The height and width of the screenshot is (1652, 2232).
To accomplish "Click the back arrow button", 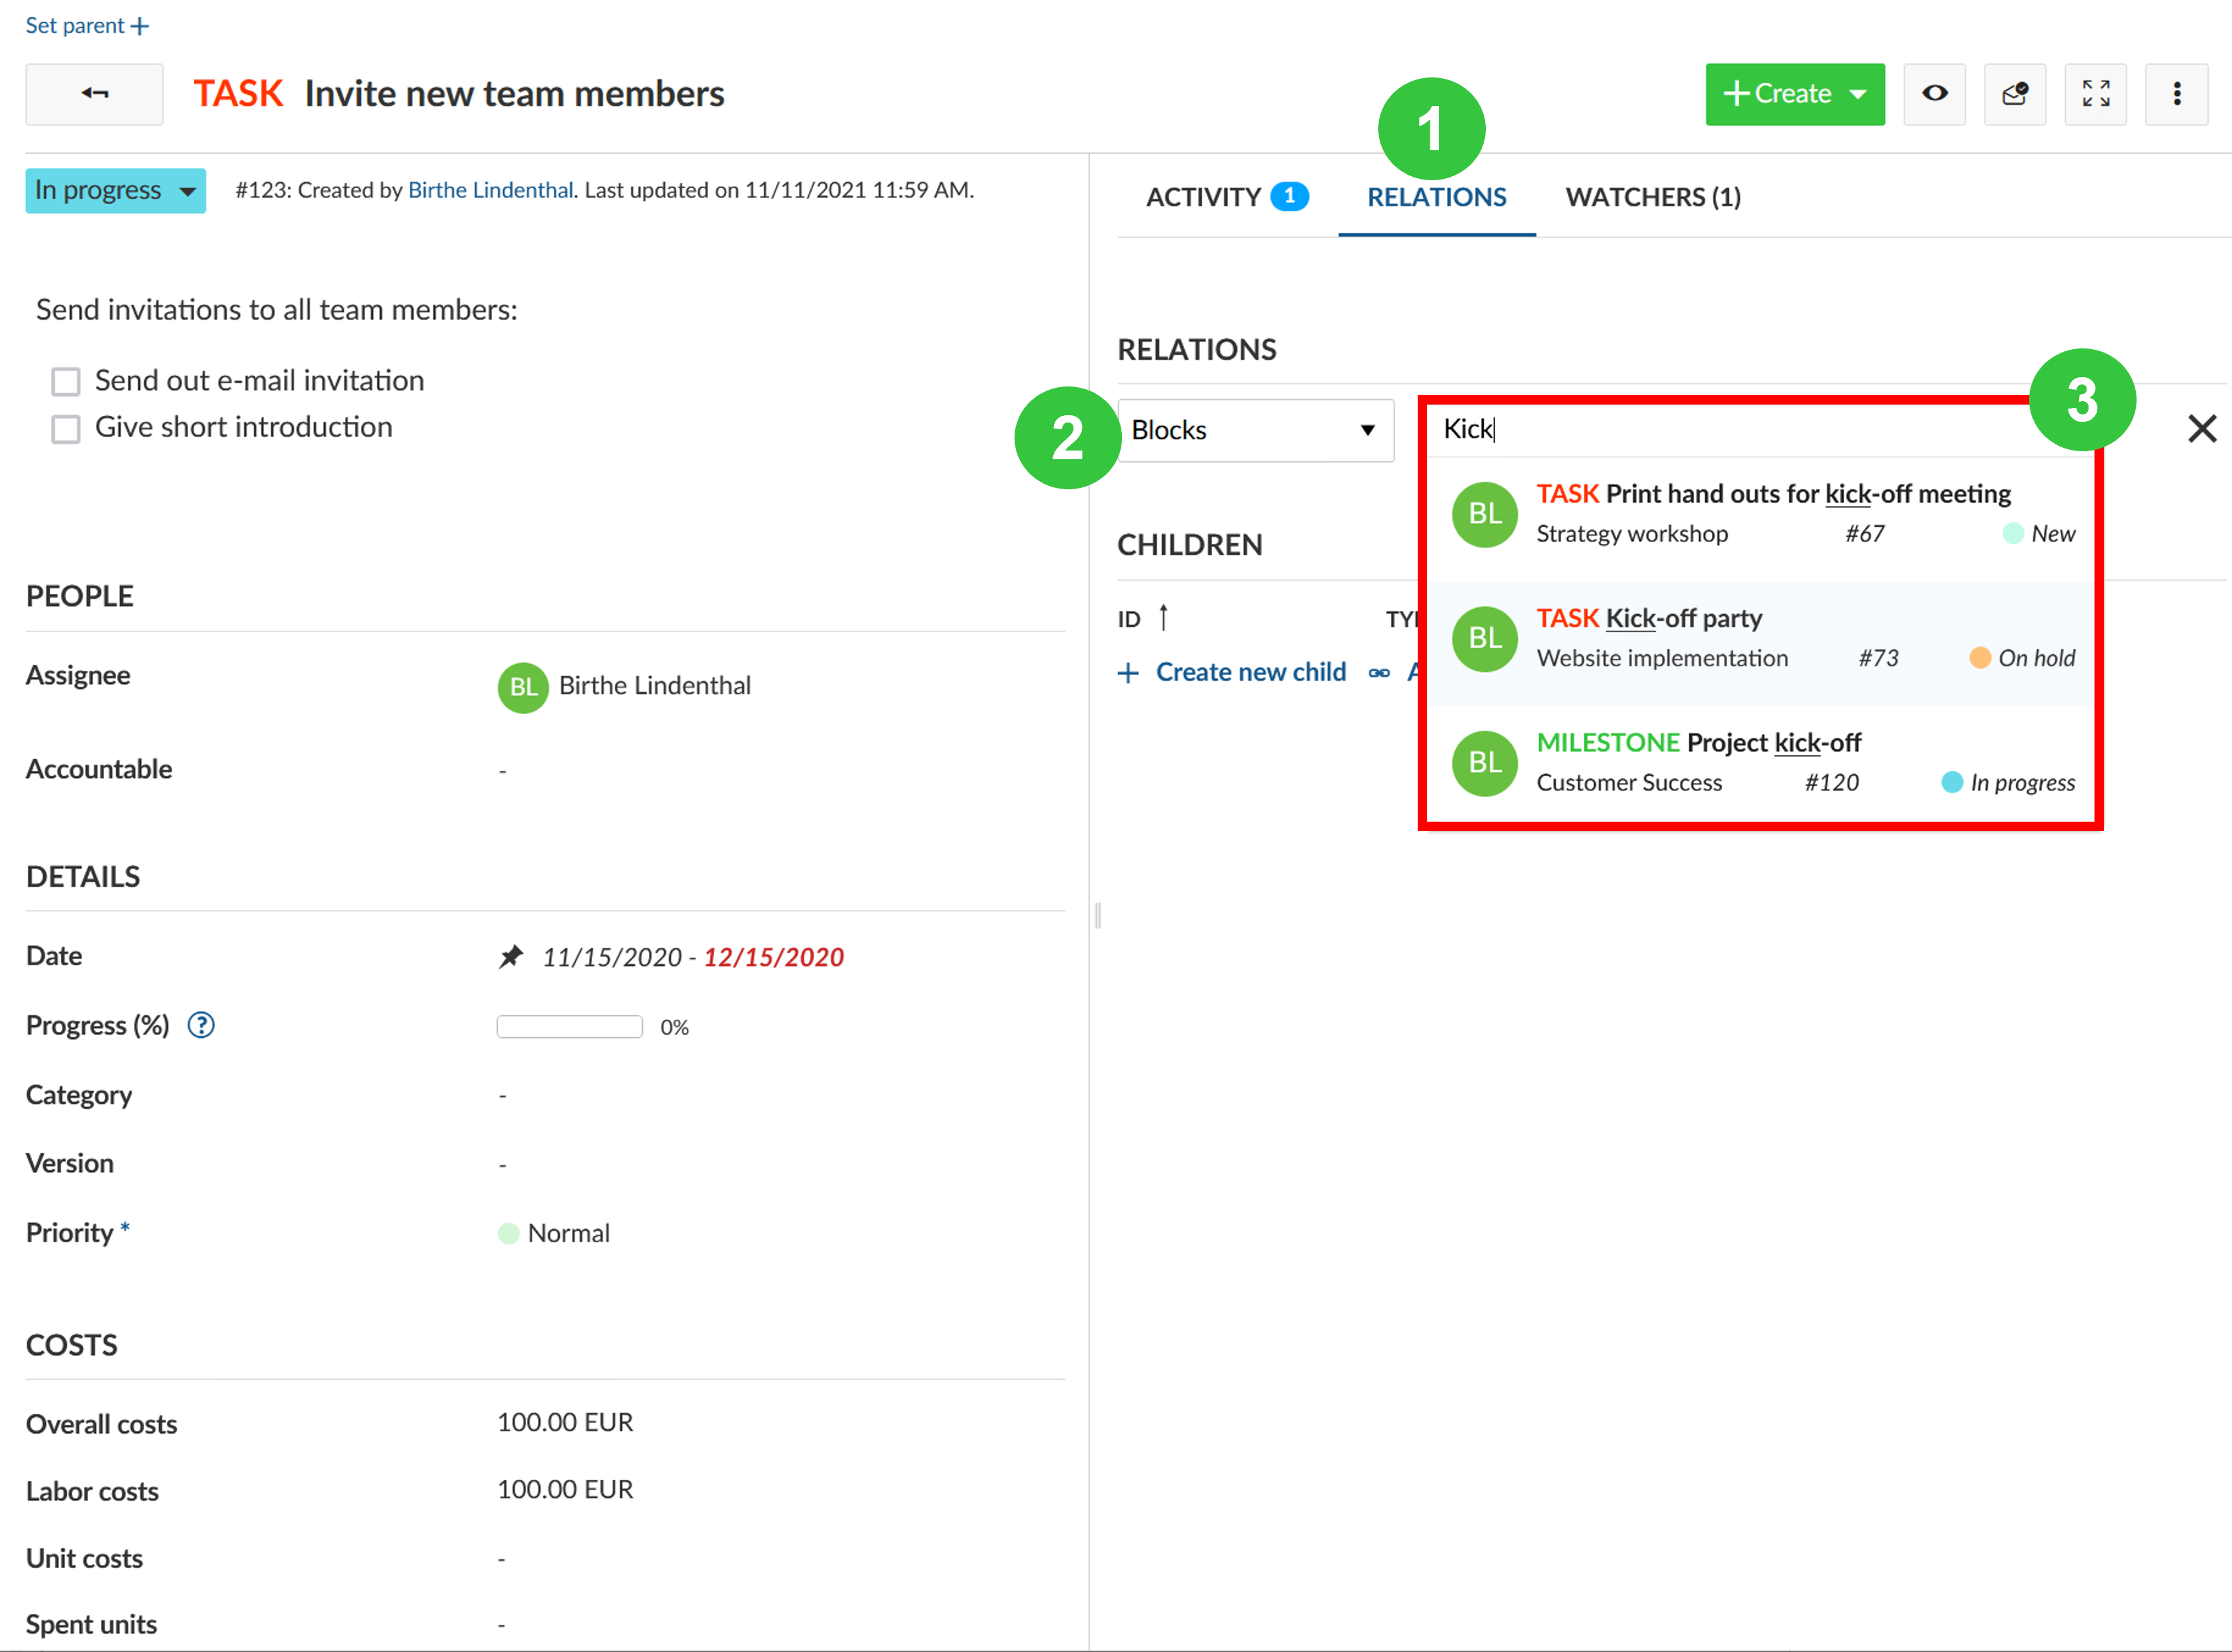I will pyautogui.click(x=94, y=94).
